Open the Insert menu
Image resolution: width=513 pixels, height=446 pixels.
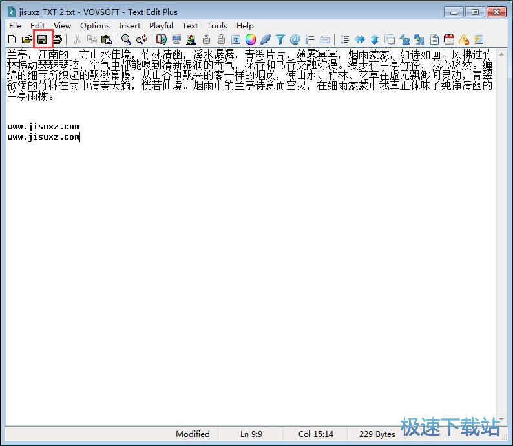click(x=129, y=25)
